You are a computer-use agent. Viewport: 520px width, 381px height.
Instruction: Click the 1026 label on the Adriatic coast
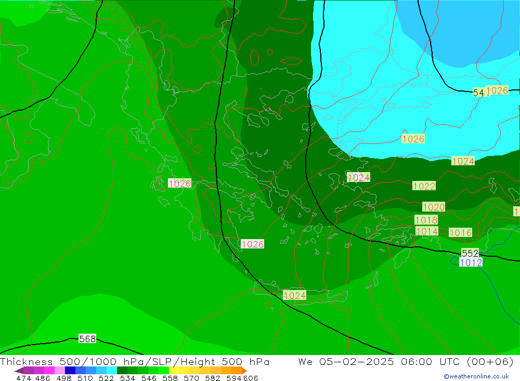(179, 183)
